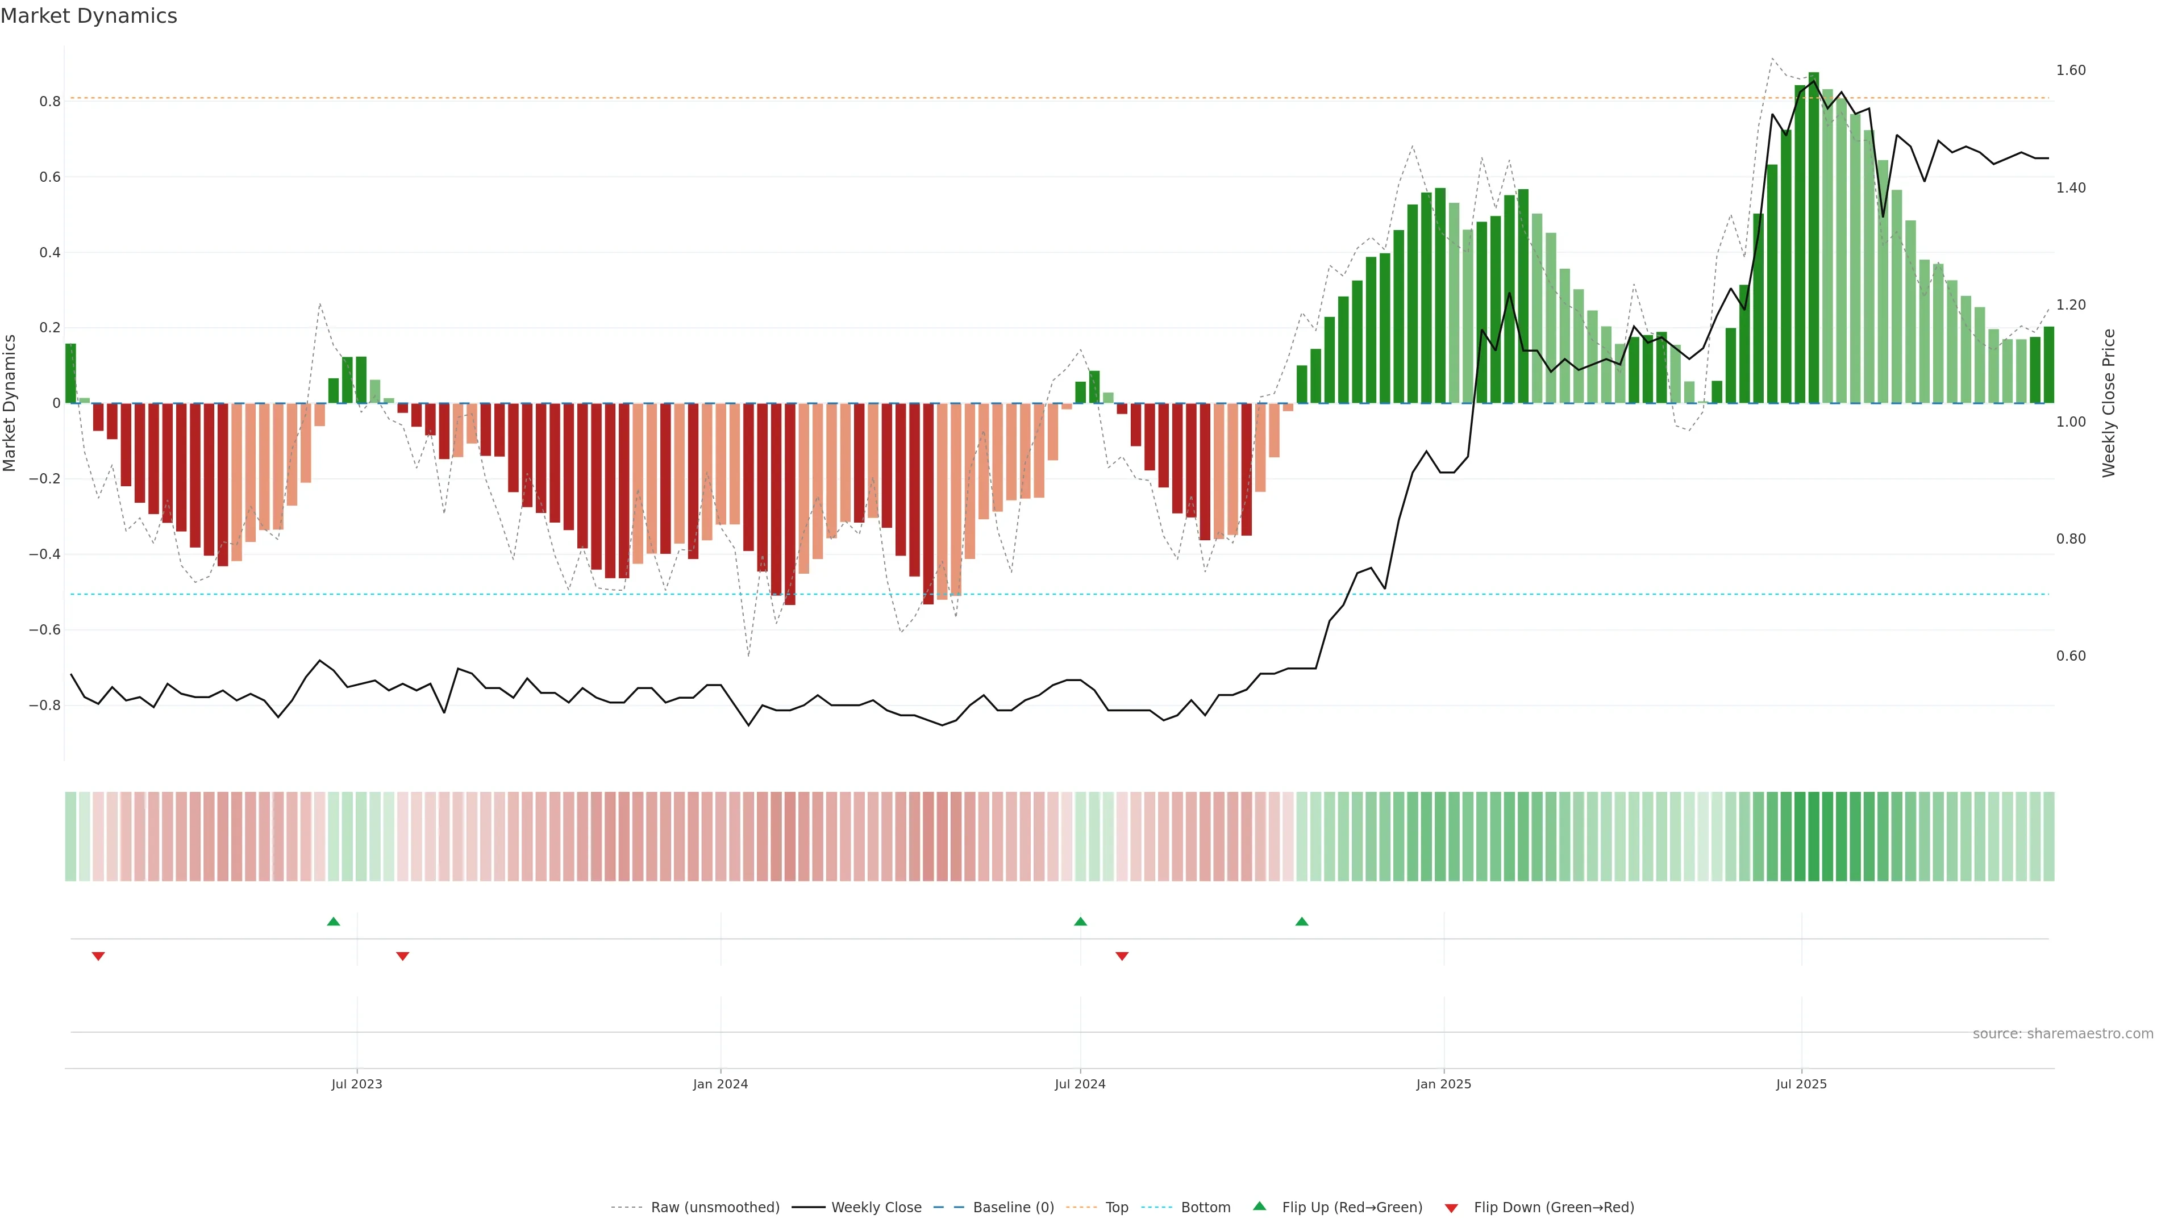Click the first green Flip Up marker near Jul 2023

(333, 921)
